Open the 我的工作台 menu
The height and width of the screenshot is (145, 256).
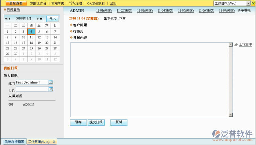38,3
